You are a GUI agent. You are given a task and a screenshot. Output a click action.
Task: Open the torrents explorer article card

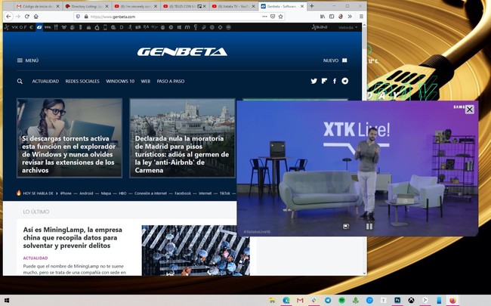(x=69, y=138)
